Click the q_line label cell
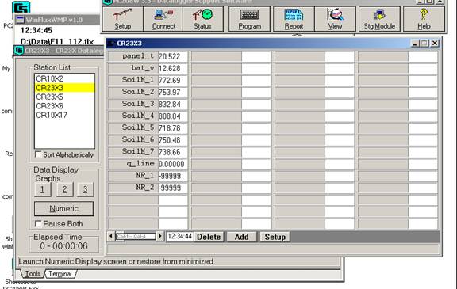 point(133,164)
